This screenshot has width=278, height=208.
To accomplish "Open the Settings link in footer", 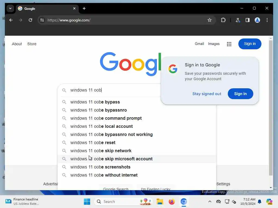I will click(x=223, y=184).
